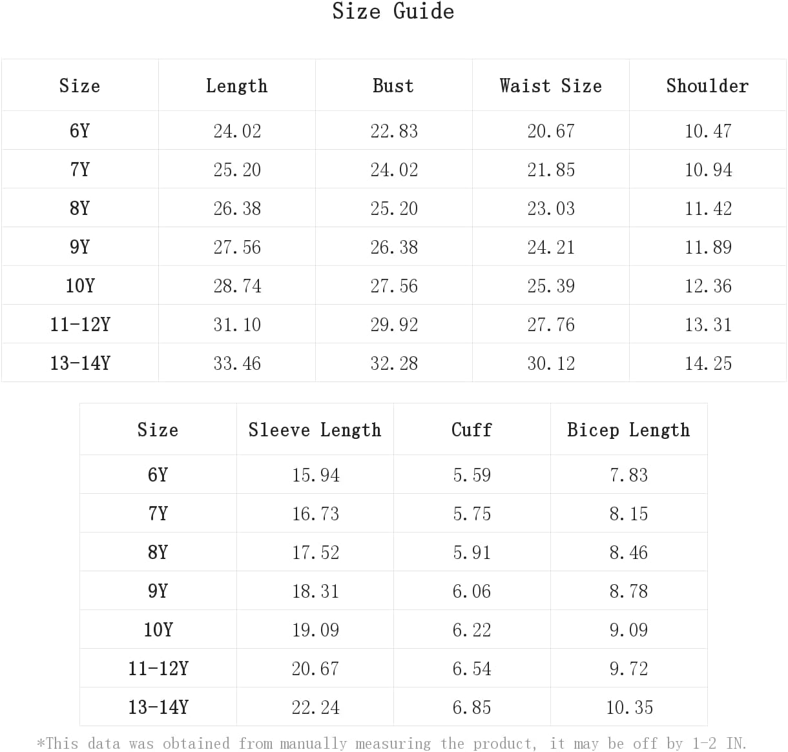Click sleeve length value 15.94 for 6Y
Screen dimensions: 788x752
pos(315,475)
